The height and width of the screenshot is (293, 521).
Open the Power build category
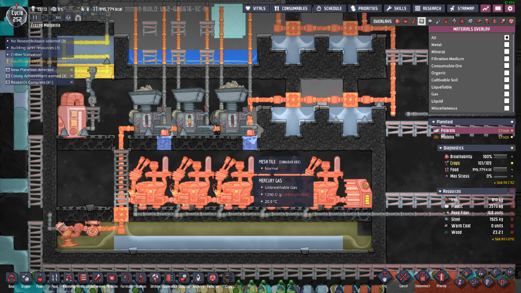40,278
